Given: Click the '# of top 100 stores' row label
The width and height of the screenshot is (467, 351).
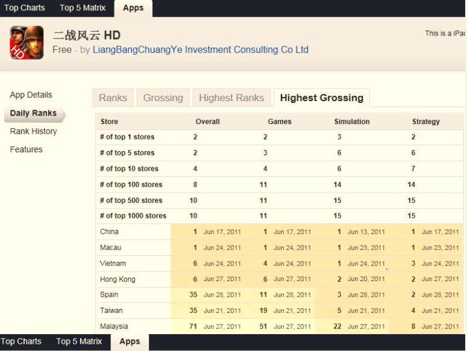Looking at the screenshot, I should tap(131, 185).
